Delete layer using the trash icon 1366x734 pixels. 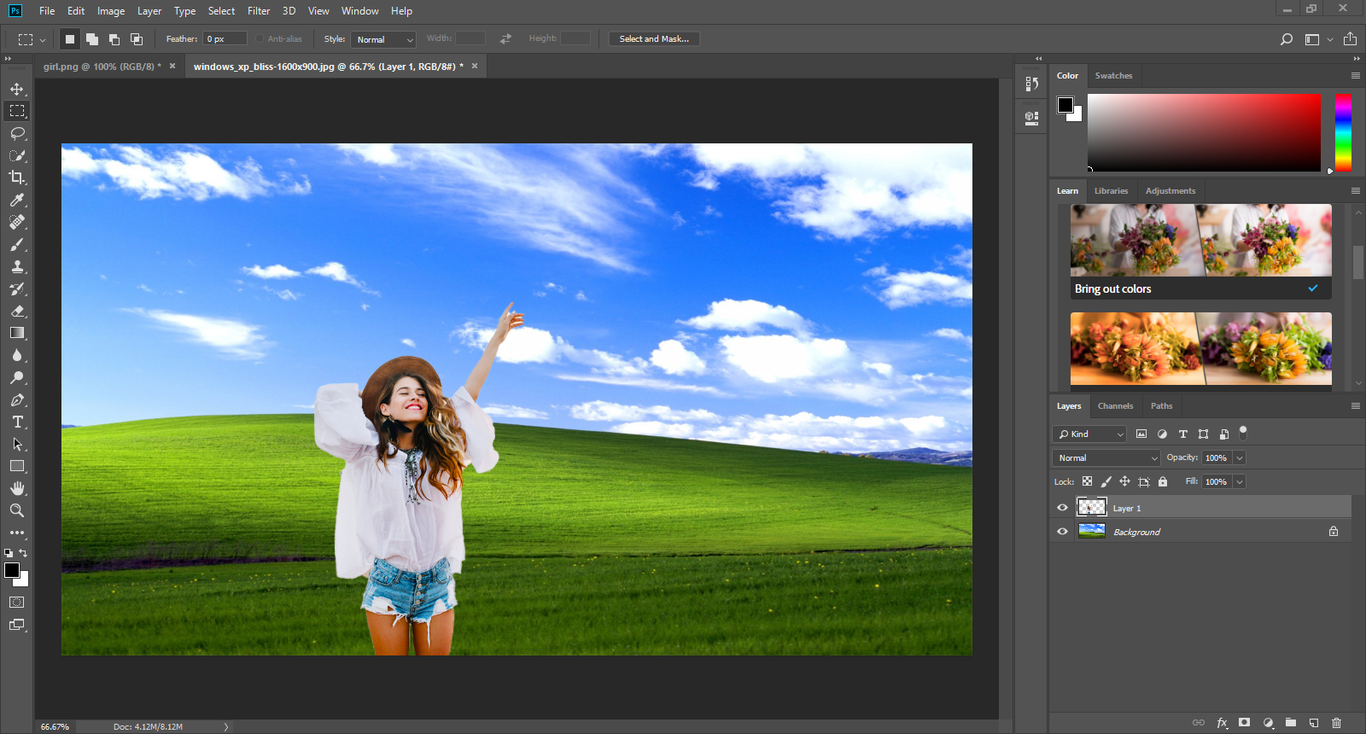pyautogui.click(x=1337, y=723)
